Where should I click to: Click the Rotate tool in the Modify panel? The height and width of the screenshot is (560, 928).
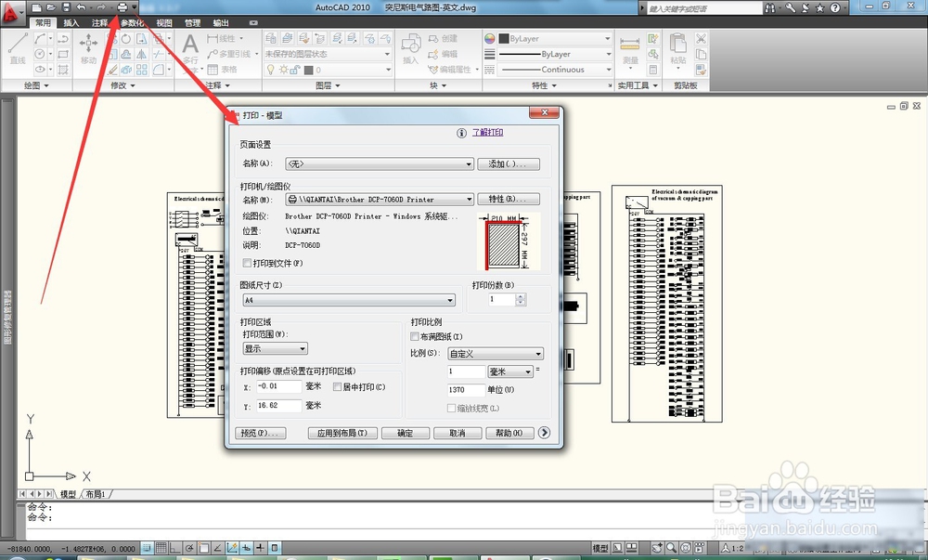(126, 38)
